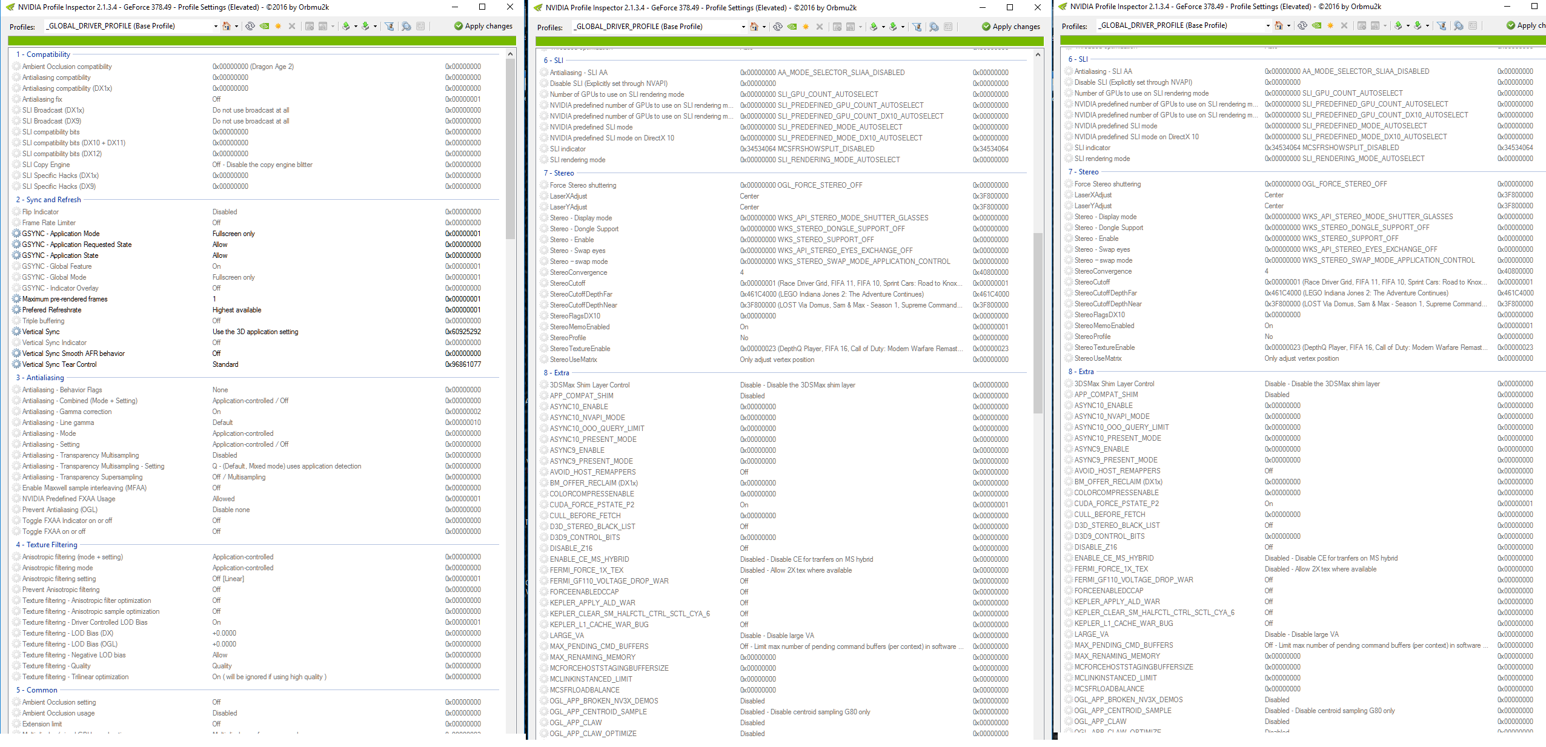This screenshot has height=747, width=1546.
Task: Click the partly visible Apply changes button, right window
Action: (1525, 25)
